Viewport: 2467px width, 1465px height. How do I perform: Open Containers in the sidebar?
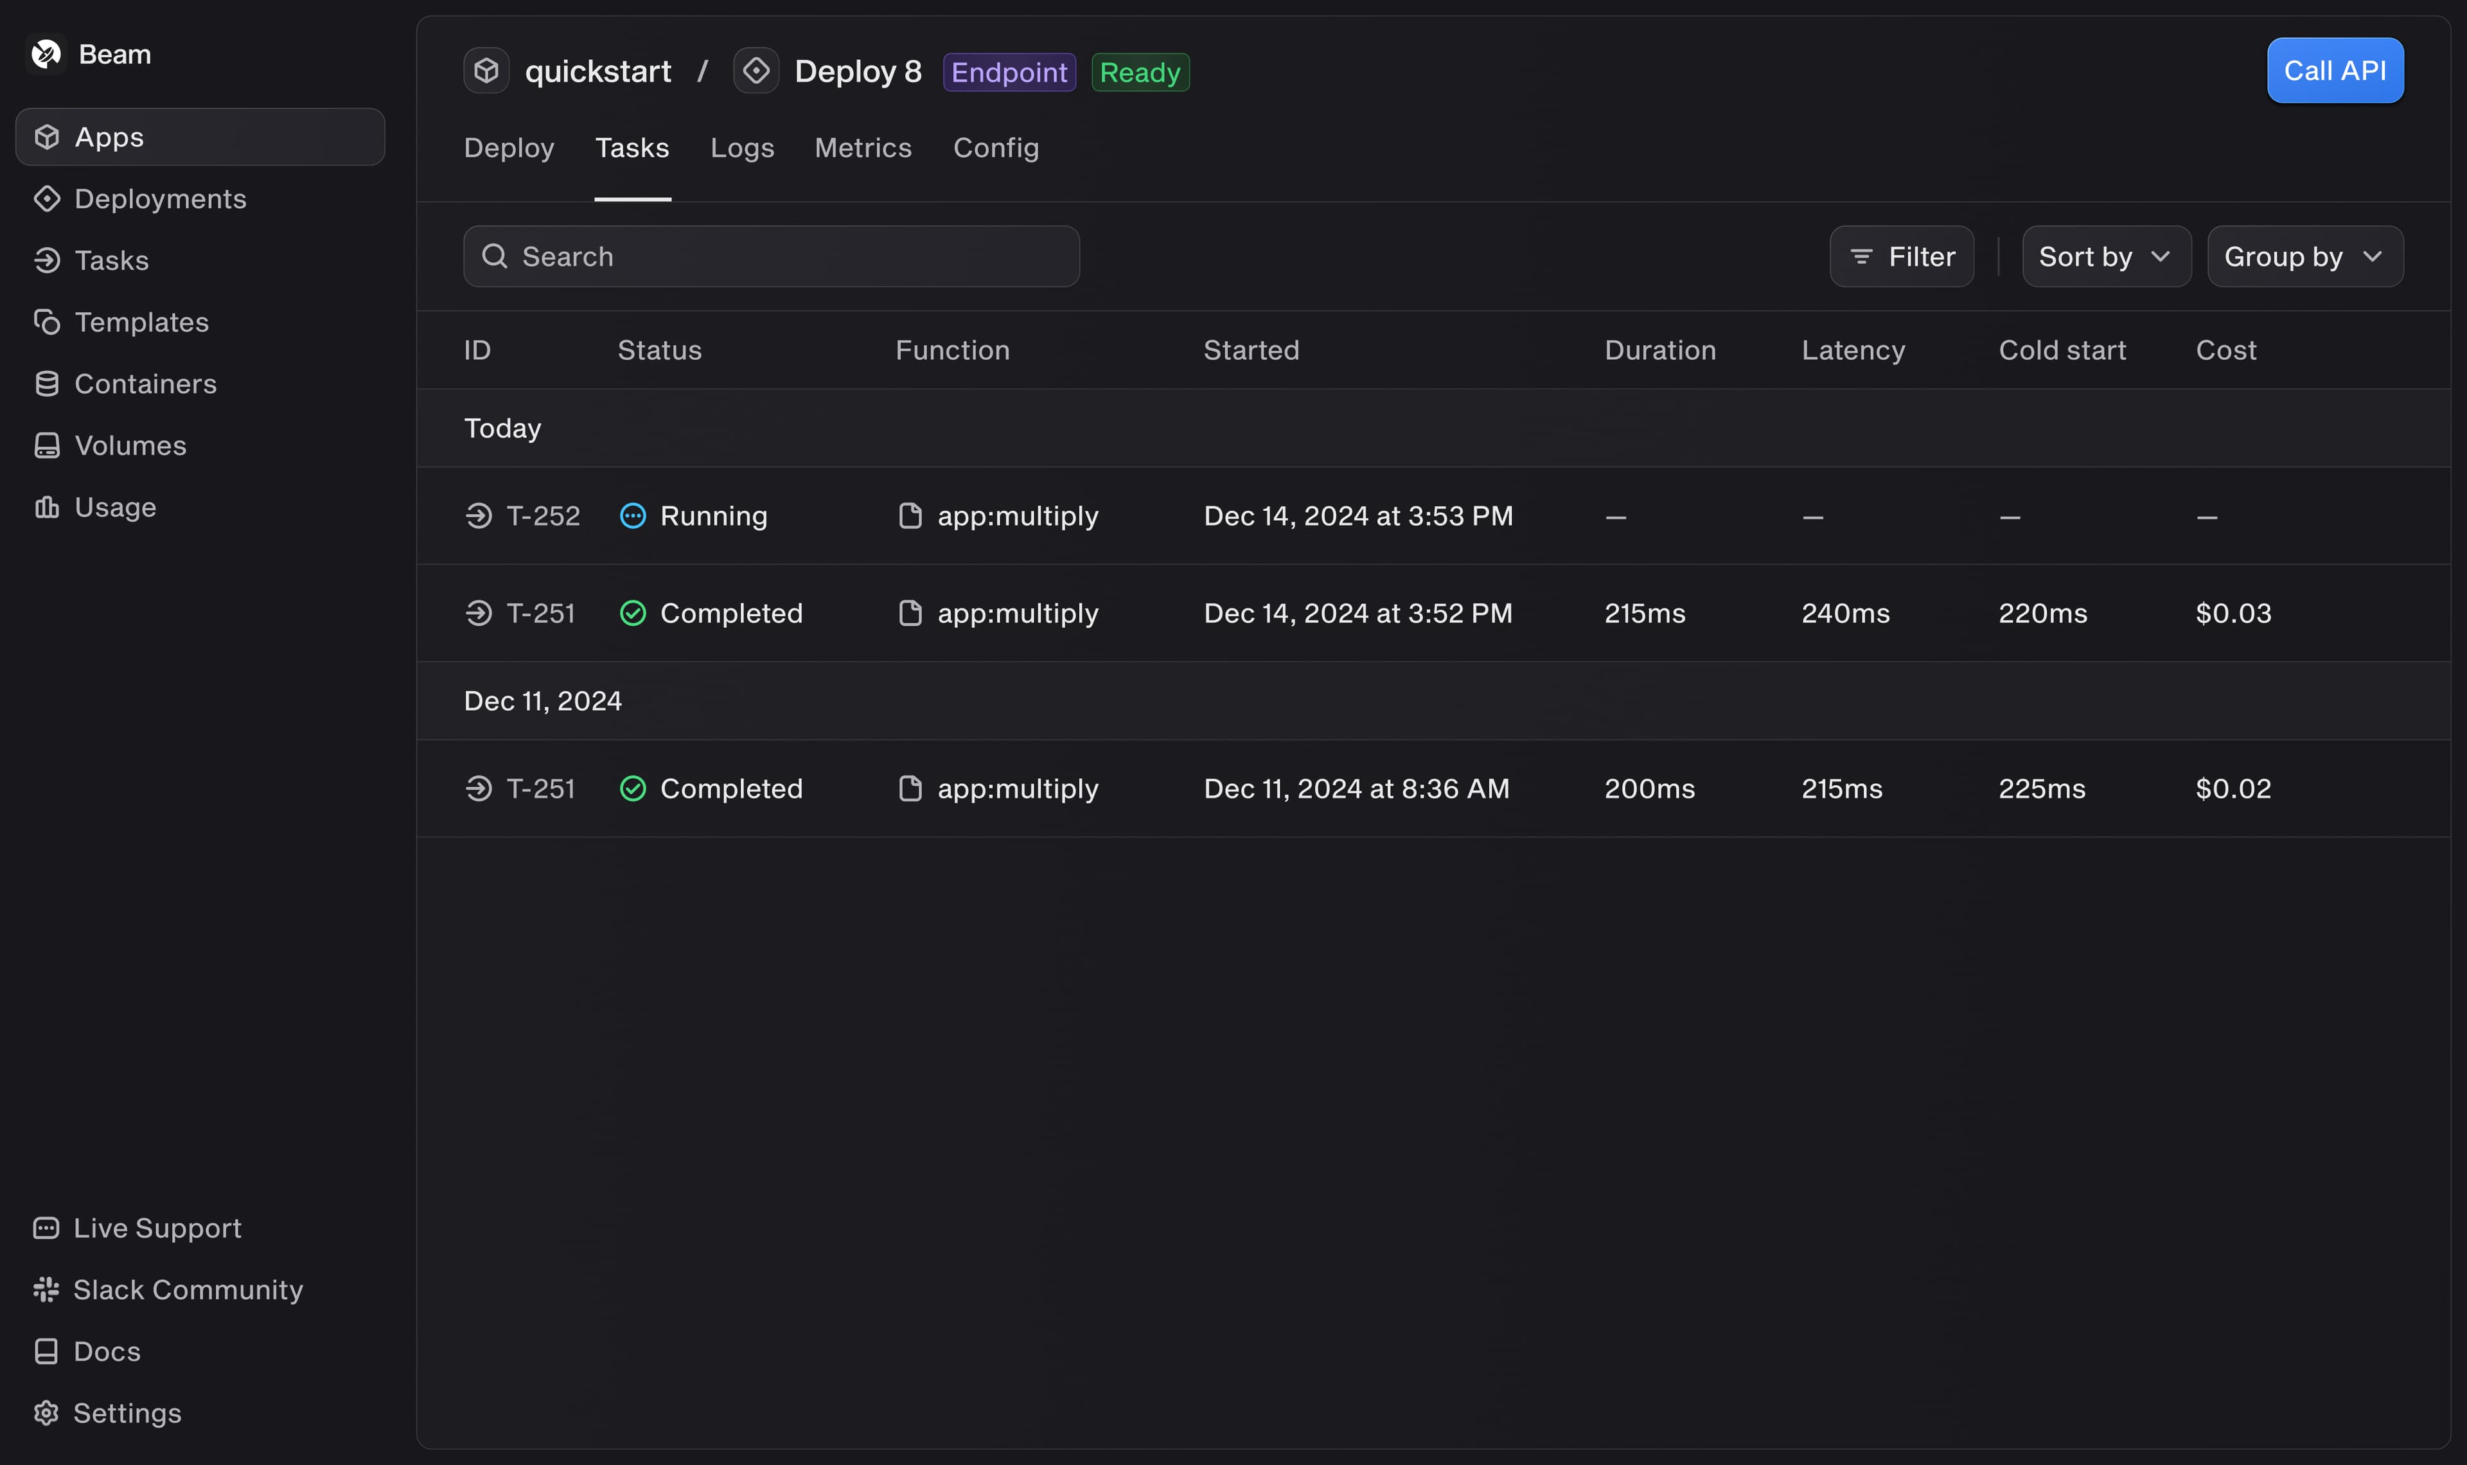(x=145, y=384)
